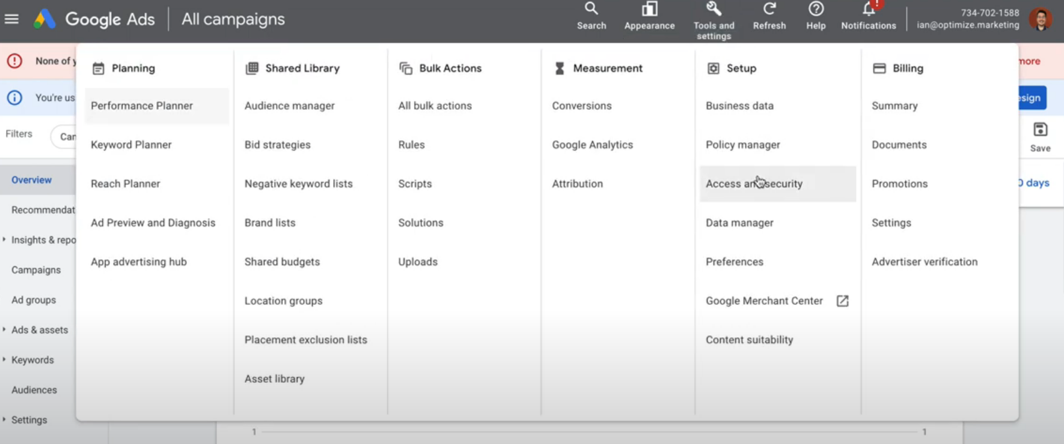Image resolution: width=1064 pixels, height=444 pixels.
Task: Expand the Settings sidebar section
Action: (x=4, y=419)
